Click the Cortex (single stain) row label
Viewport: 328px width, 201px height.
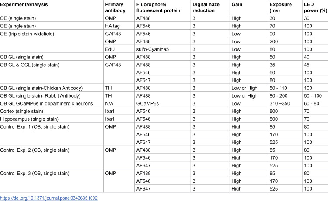coord(21,111)
